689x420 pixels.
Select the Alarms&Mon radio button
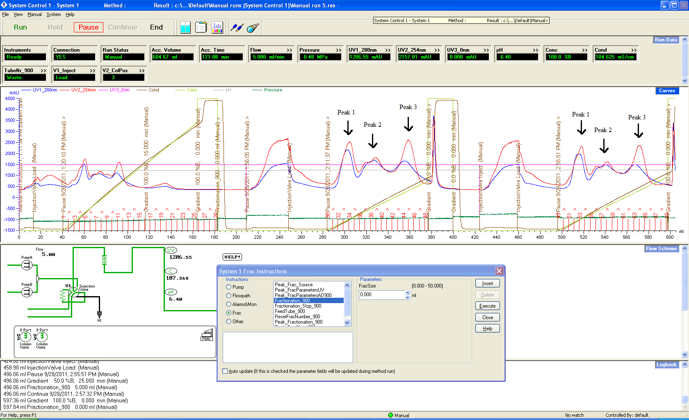coord(229,304)
